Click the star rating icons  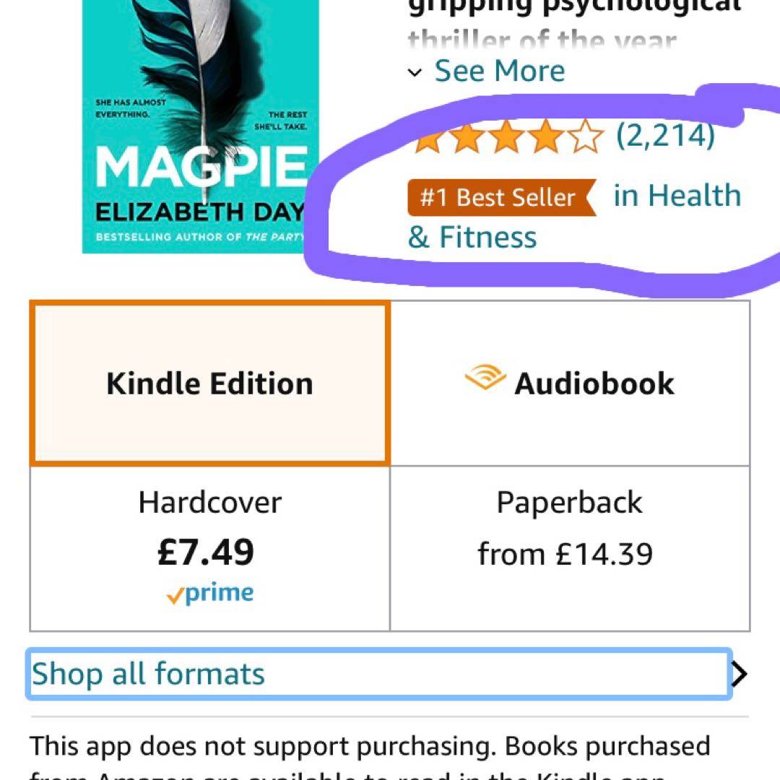(x=508, y=136)
